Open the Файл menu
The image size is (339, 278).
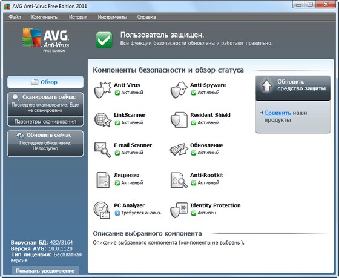point(15,17)
